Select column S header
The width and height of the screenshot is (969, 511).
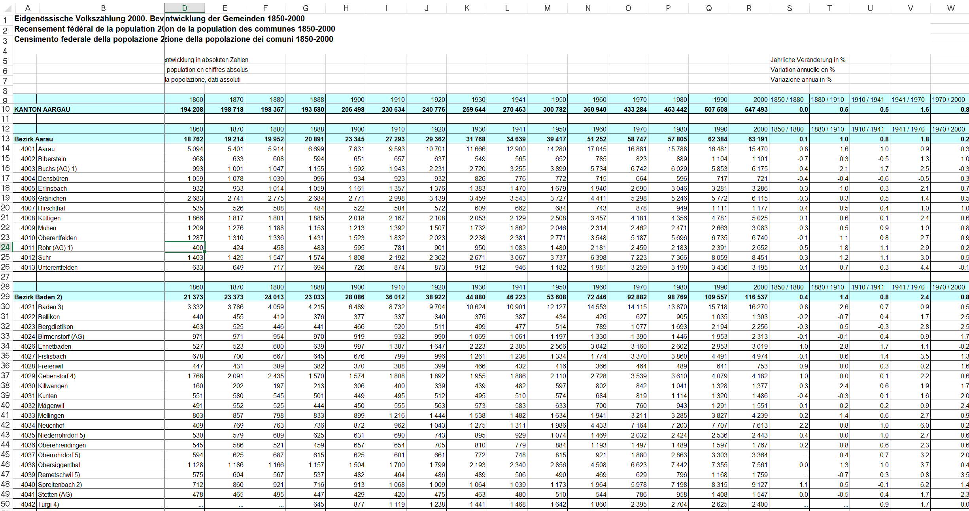point(789,8)
